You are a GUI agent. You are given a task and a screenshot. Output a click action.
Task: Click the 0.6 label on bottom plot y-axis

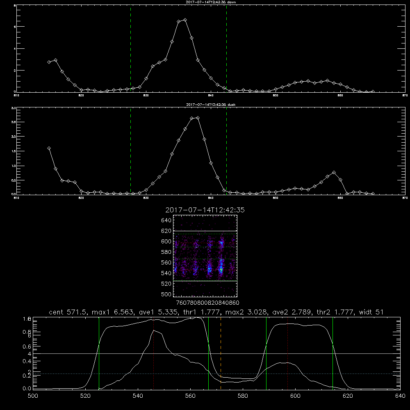[27, 346]
